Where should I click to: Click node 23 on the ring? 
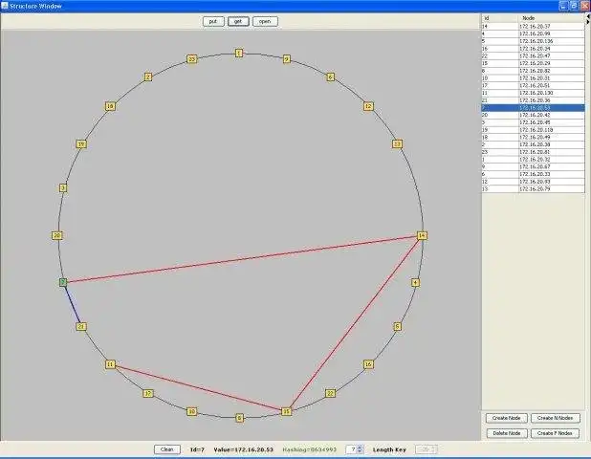click(x=192, y=59)
